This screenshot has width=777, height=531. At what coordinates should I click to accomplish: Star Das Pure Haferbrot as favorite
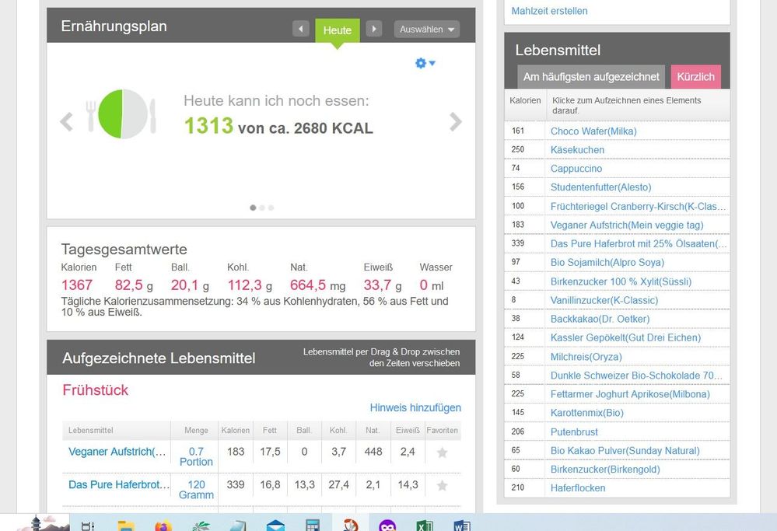tap(442, 486)
